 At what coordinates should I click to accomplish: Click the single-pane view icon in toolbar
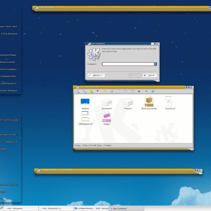tap(125, 91)
